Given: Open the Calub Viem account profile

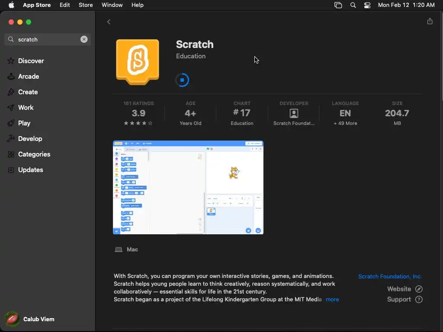Looking at the screenshot, I should [x=30, y=319].
